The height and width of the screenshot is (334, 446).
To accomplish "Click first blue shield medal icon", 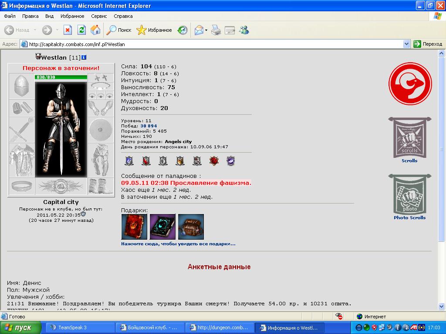I will click(129, 161).
